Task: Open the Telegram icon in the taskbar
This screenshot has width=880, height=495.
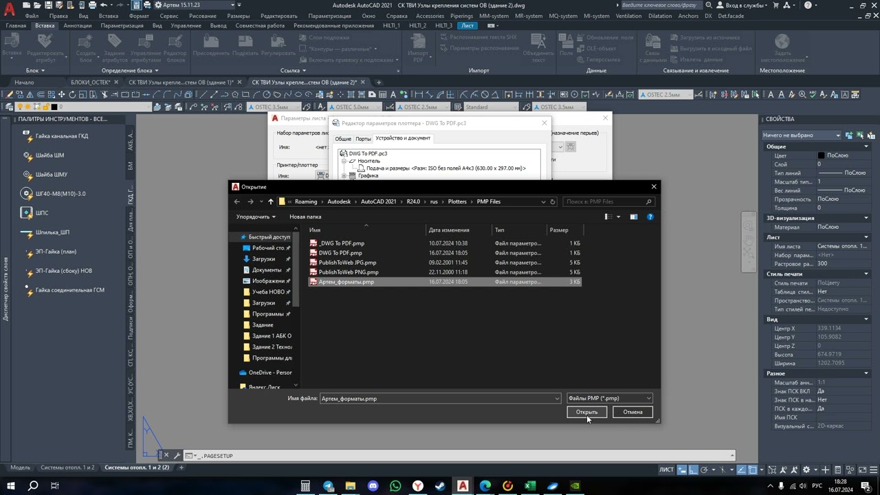Action: point(328,486)
